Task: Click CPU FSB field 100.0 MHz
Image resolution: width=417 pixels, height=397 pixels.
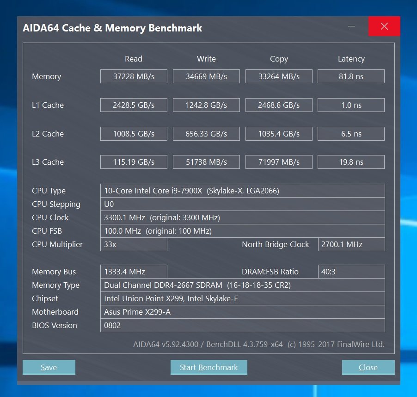Action: tap(243, 231)
